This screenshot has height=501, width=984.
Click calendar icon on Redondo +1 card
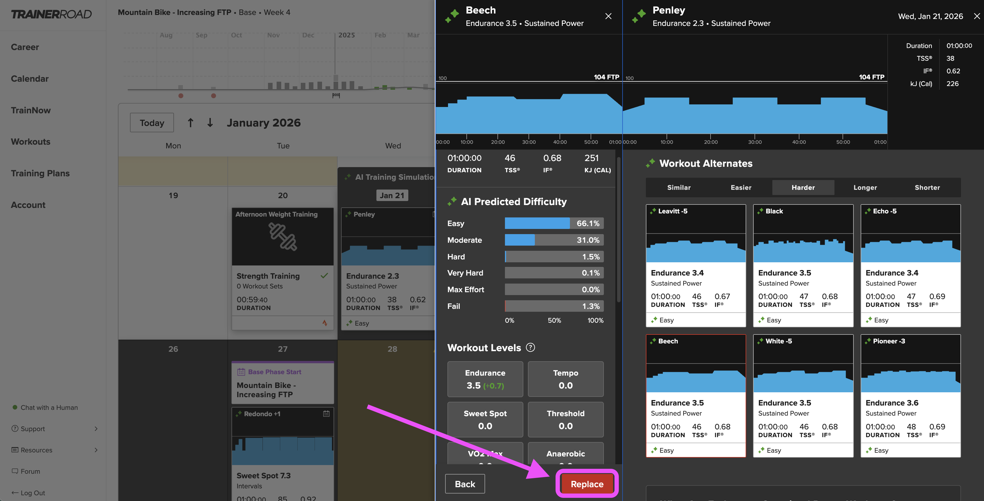[326, 414]
